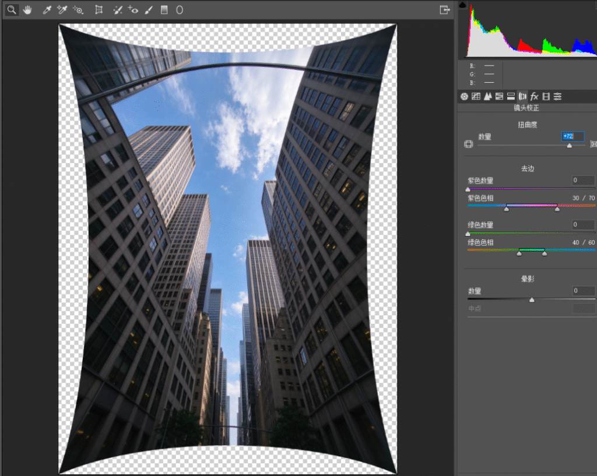Select the Targeted Adjustment tool

78,10
